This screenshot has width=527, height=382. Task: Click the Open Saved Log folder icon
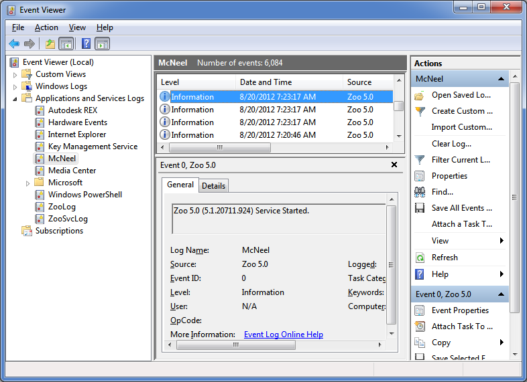coord(420,96)
